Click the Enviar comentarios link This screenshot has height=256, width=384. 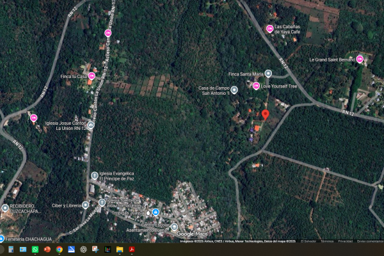coord(370,241)
